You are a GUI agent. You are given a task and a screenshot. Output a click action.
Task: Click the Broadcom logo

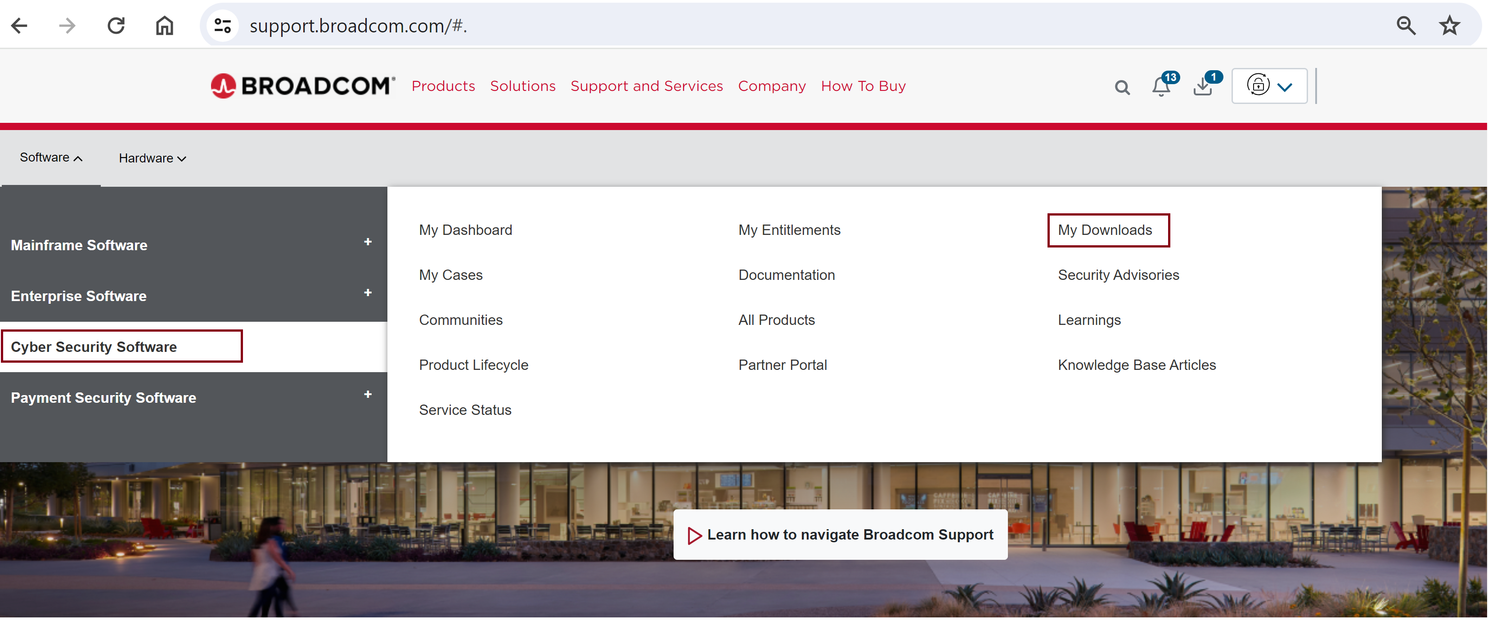point(303,86)
